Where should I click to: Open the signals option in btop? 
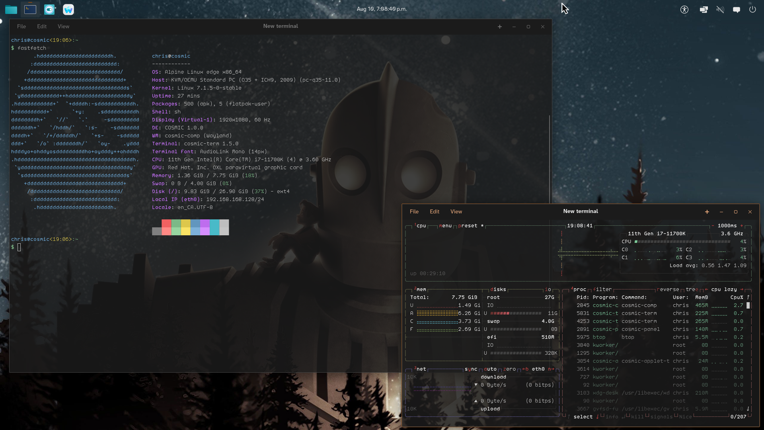tap(661, 417)
